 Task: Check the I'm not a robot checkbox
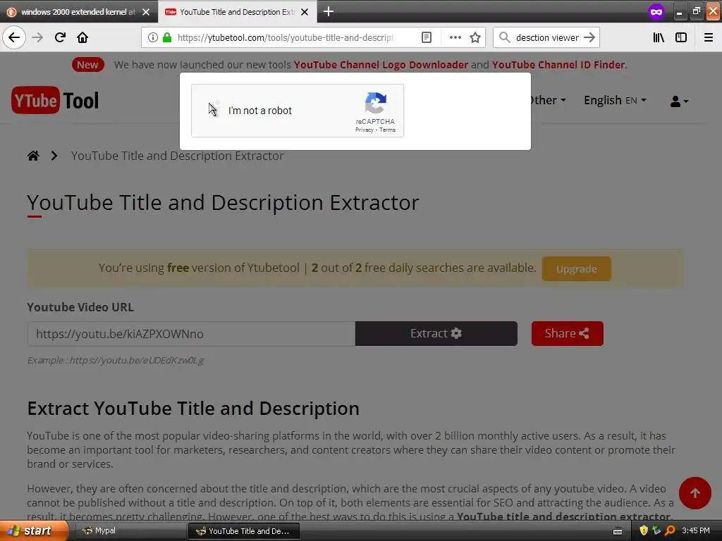(x=213, y=111)
